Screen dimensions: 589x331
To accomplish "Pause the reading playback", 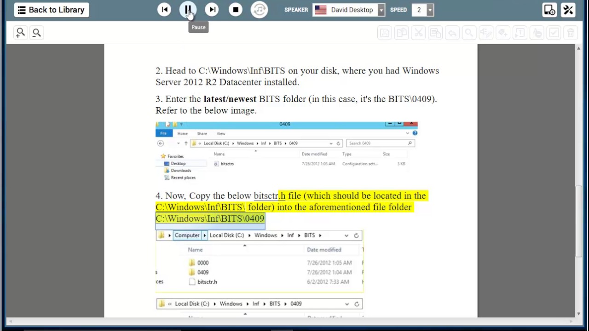I will click(x=188, y=10).
